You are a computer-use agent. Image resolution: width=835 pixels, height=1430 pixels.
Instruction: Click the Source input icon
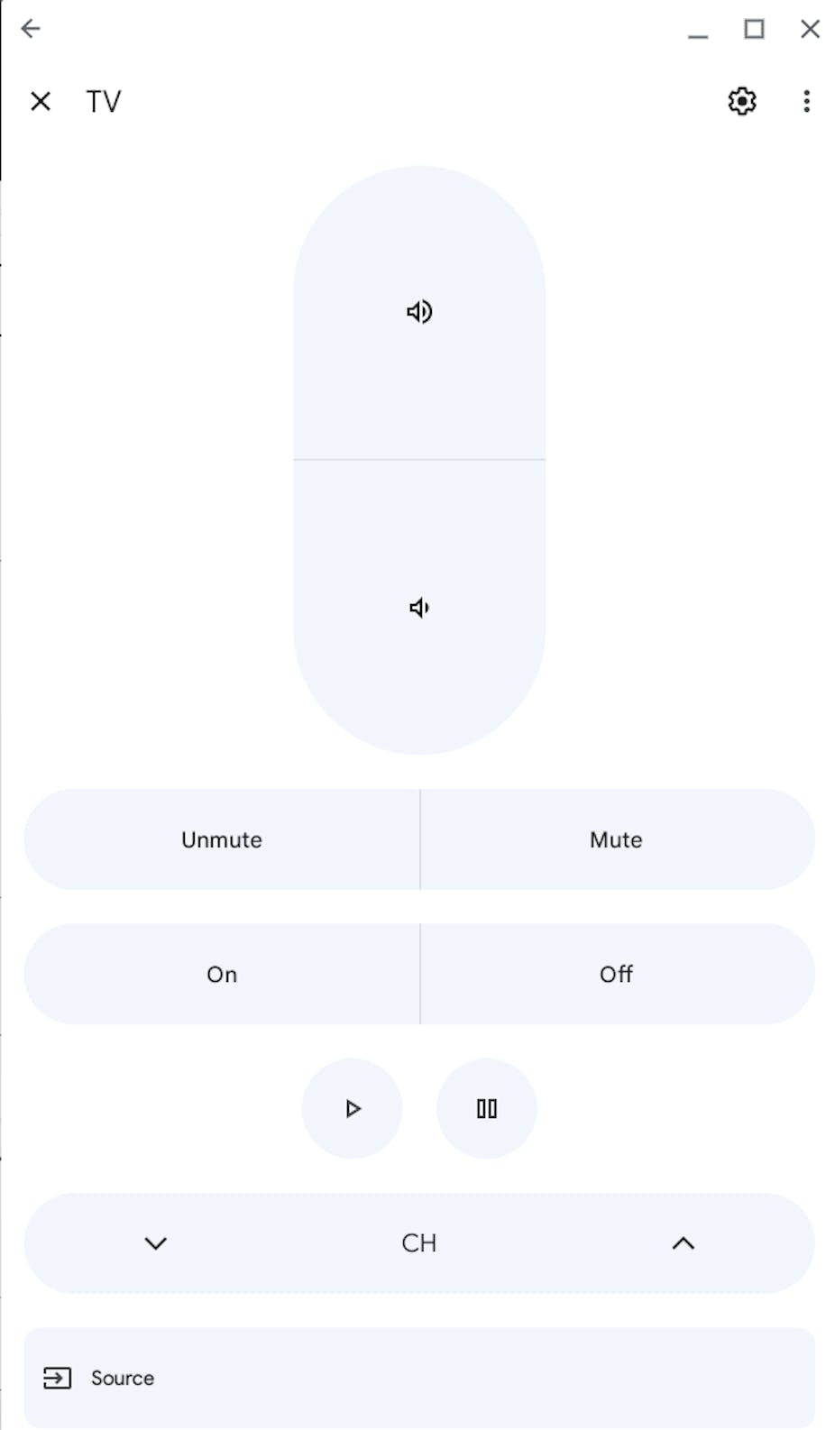pos(57,1378)
